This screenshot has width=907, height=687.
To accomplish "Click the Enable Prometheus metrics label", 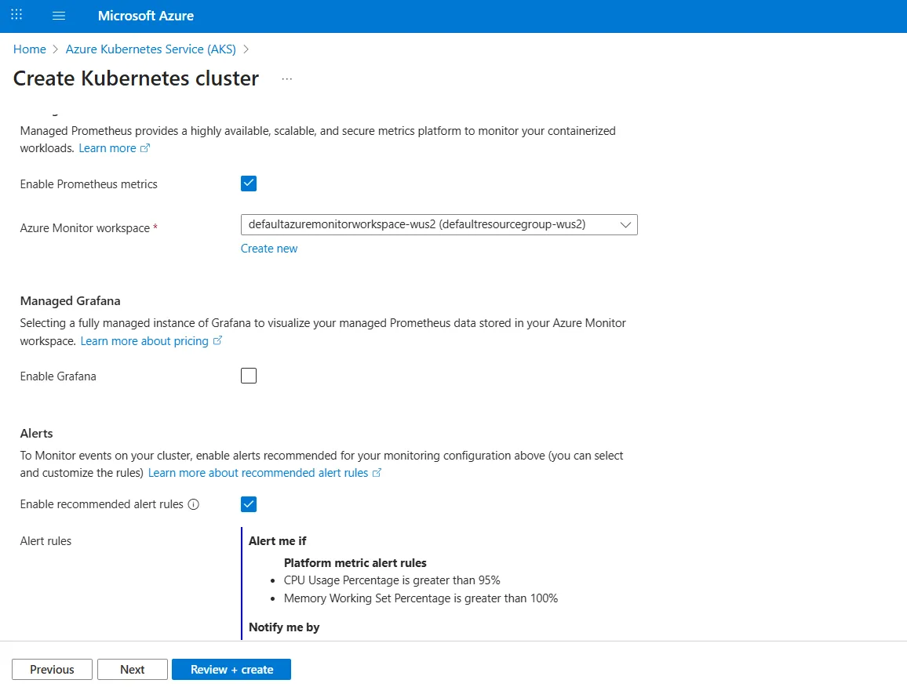I will [x=89, y=184].
